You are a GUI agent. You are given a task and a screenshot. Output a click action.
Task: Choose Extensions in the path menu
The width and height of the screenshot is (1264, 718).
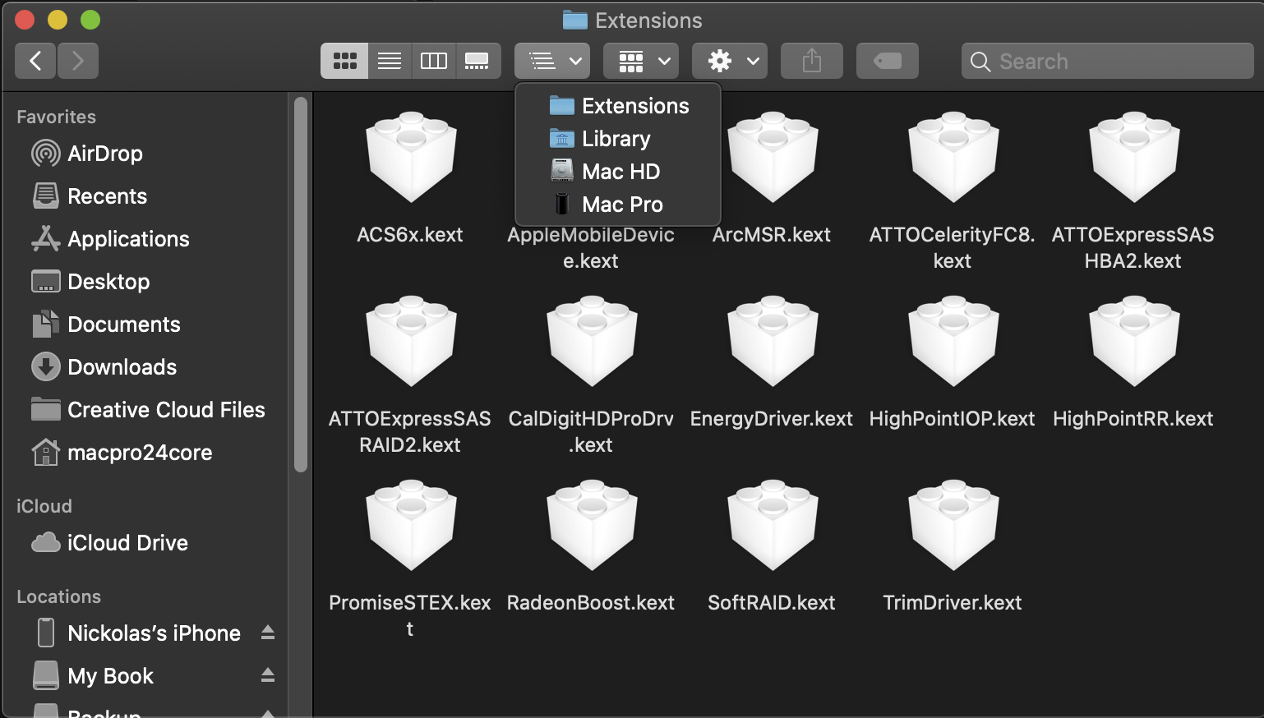click(x=618, y=106)
